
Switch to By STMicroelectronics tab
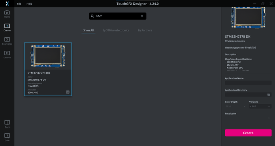pos(116,30)
